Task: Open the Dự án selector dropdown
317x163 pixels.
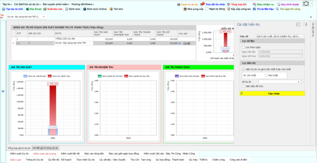Action: coord(27,17)
